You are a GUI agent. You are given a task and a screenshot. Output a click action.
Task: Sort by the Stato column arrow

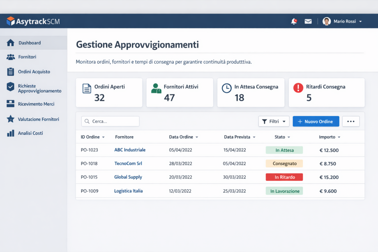[288, 137]
